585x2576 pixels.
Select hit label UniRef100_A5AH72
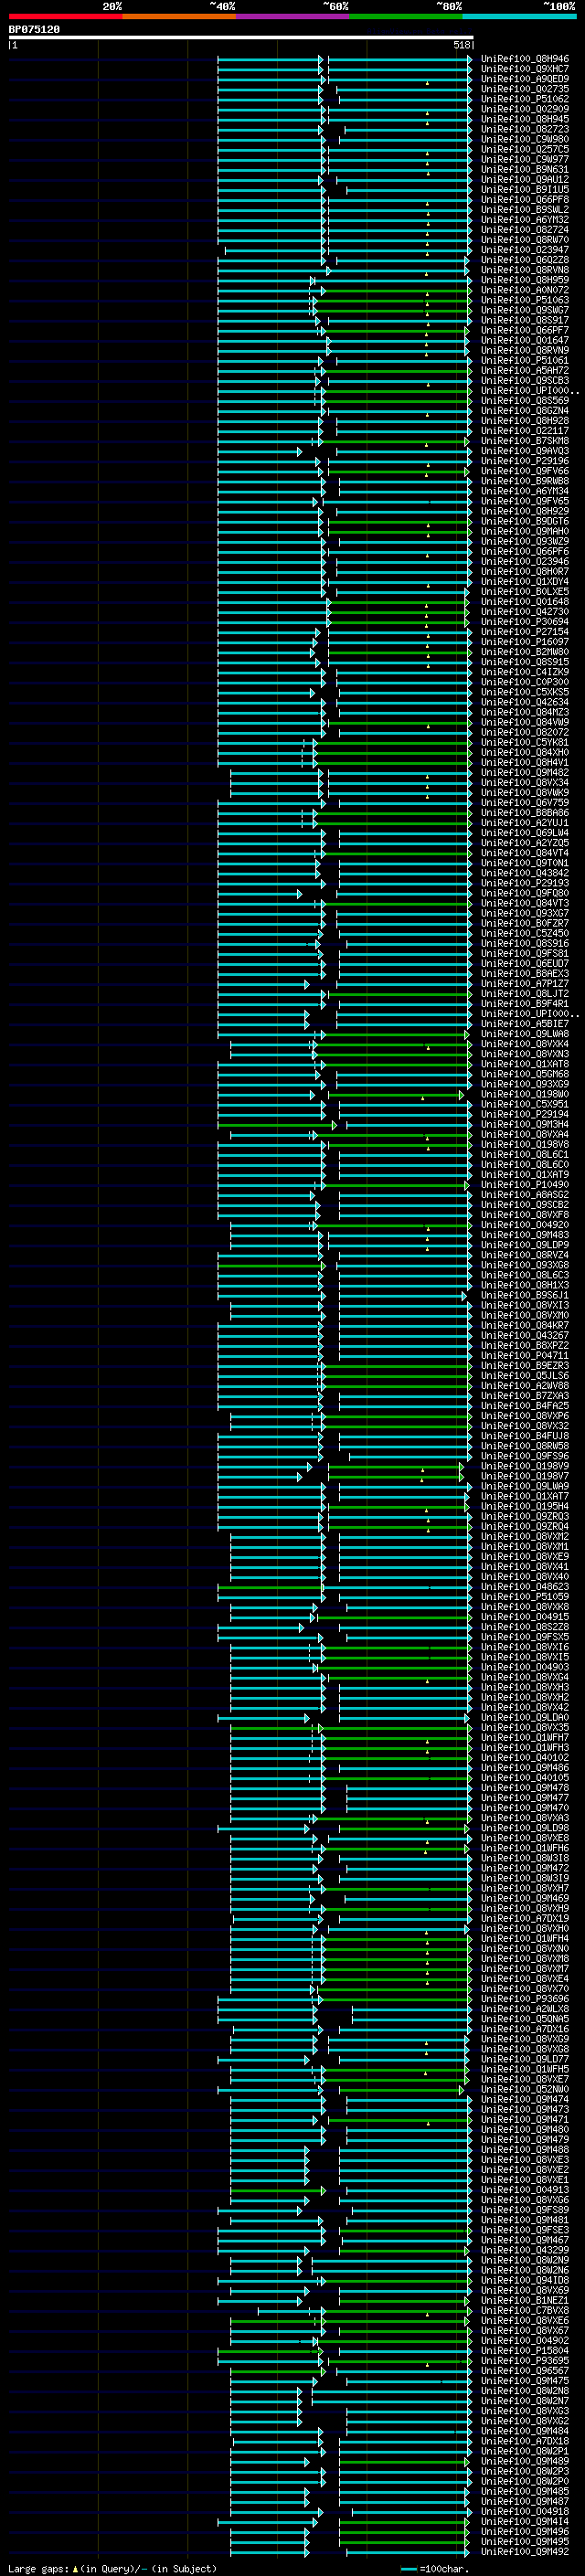[525, 370]
